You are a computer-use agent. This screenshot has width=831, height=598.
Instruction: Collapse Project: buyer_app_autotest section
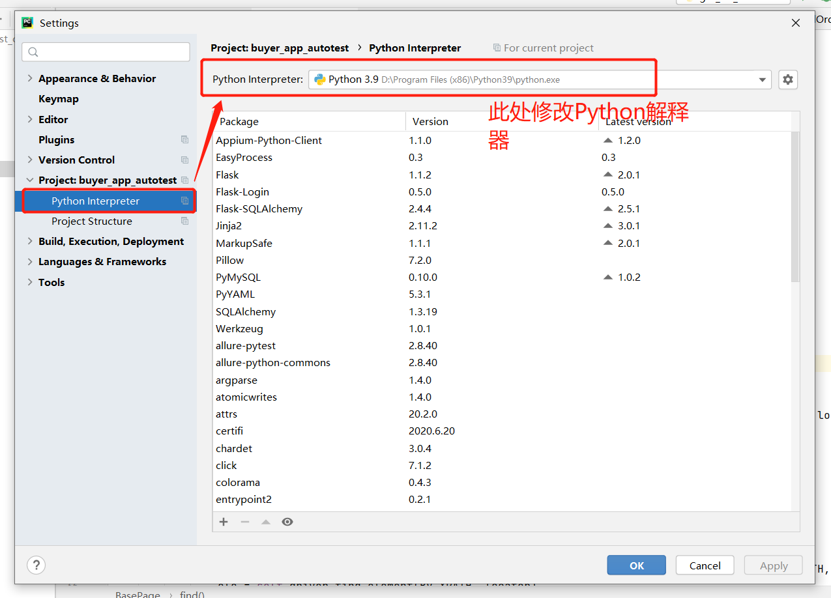(x=30, y=180)
